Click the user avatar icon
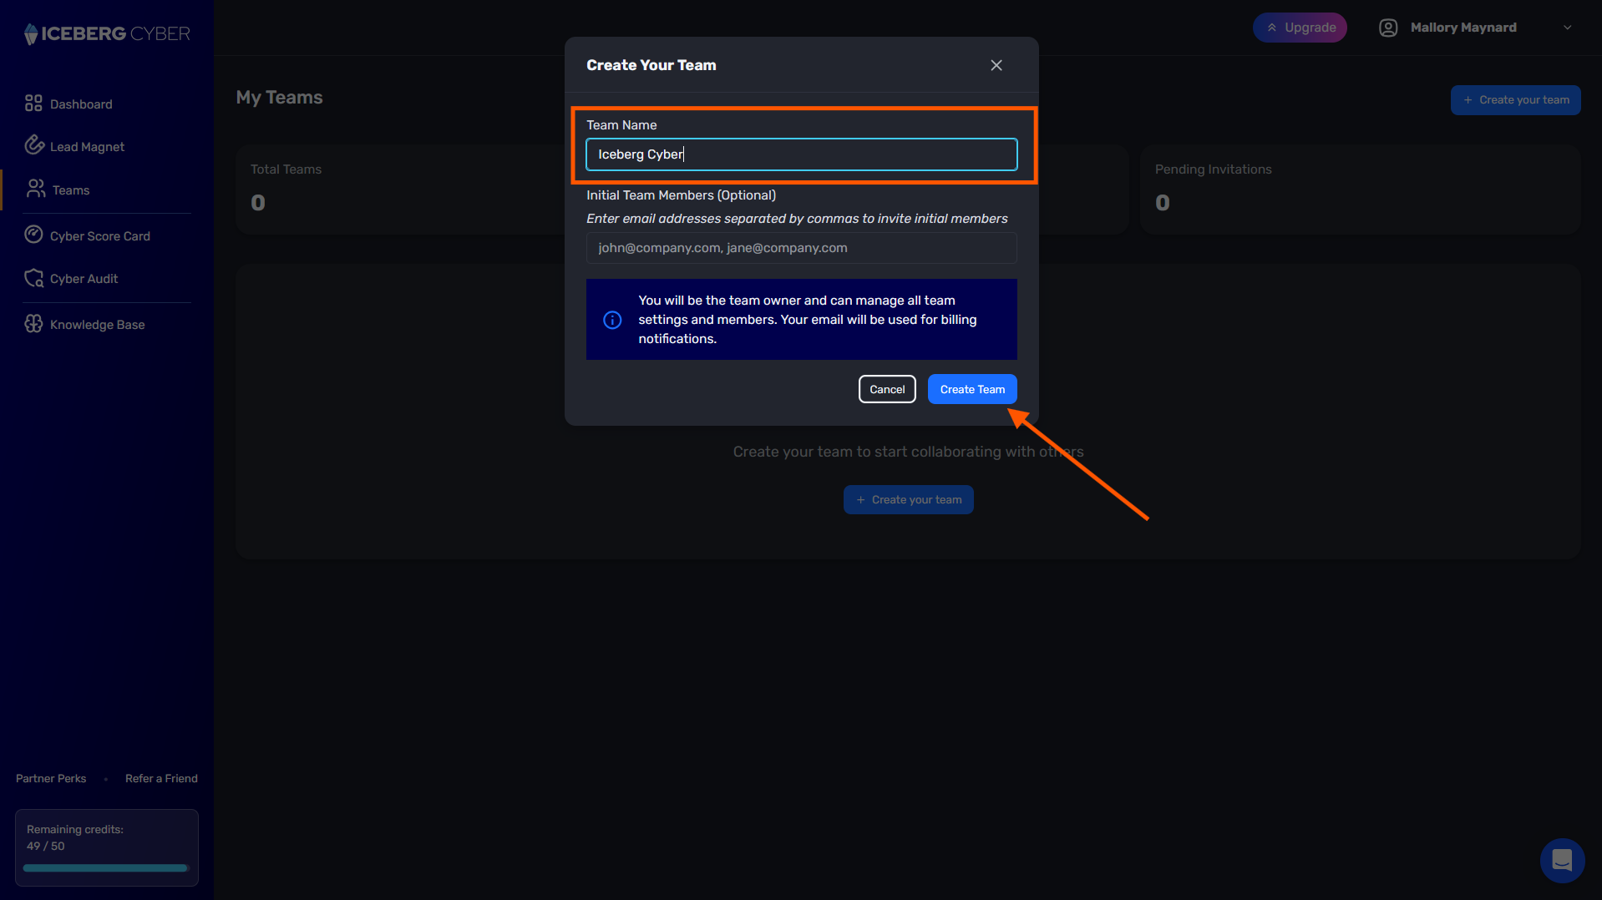 tap(1388, 28)
